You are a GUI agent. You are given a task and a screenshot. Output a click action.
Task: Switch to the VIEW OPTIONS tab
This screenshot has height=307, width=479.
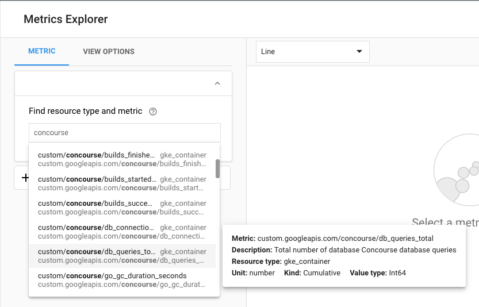(x=109, y=51)
